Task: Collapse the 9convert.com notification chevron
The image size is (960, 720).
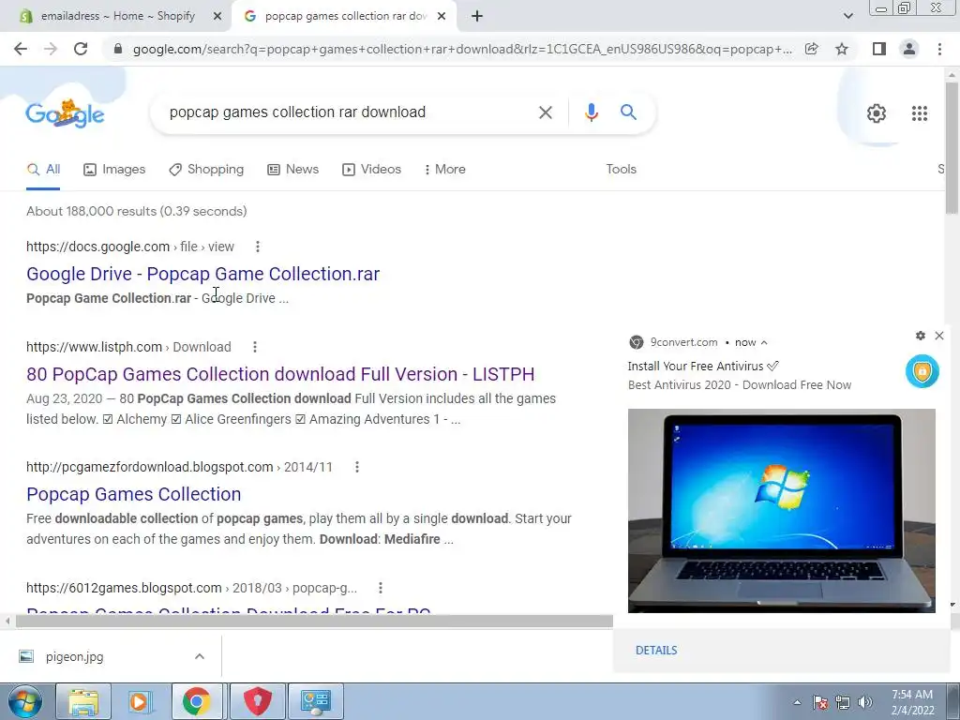Action: (764, 343)
